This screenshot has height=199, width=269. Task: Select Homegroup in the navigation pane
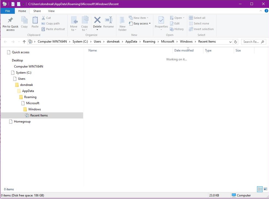22,122
